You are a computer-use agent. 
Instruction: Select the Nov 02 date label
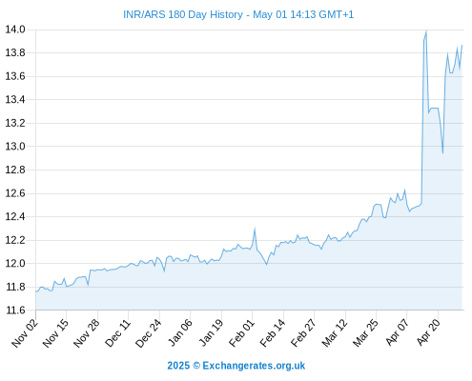click(25, 333)
